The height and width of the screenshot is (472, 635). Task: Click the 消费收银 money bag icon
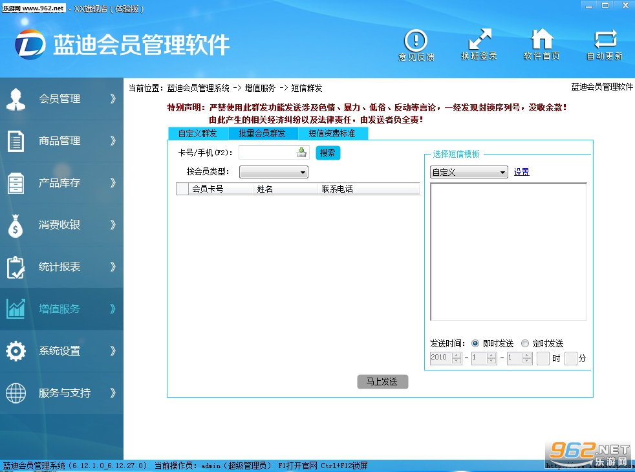16,226
